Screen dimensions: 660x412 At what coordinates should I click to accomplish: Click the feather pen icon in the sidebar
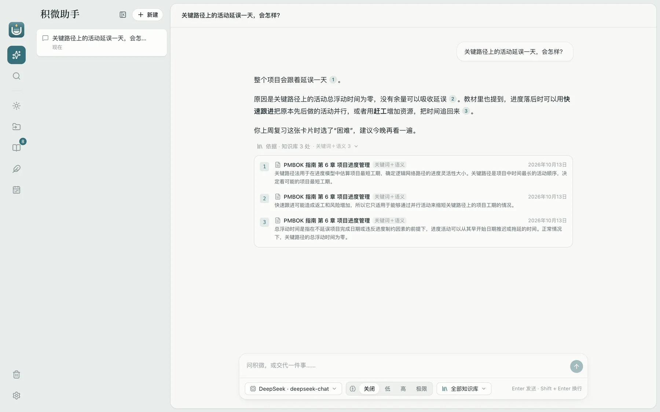(x=16, y=169)
